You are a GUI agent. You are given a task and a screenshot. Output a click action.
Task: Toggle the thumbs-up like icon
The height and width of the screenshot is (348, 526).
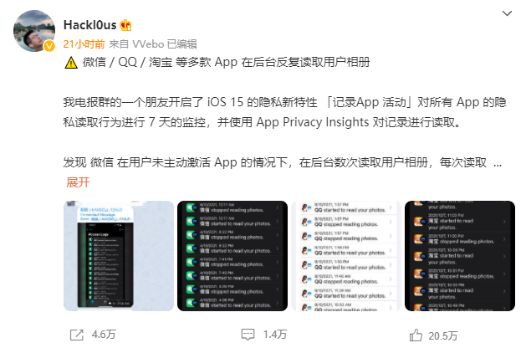click(416, 335)
